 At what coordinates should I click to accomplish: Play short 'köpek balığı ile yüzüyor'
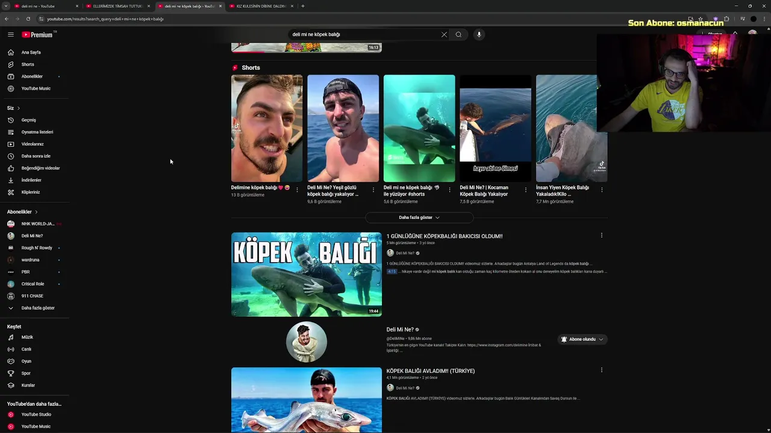[419, 128]
